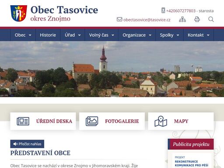Expand the Kontakt menu chevron
Image resolution: width=224 pixels, height=168 pixels.
[208, 35]
